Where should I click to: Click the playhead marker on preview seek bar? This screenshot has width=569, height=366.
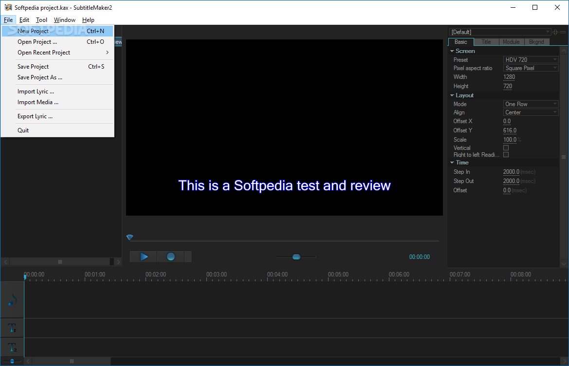[130, 237]
